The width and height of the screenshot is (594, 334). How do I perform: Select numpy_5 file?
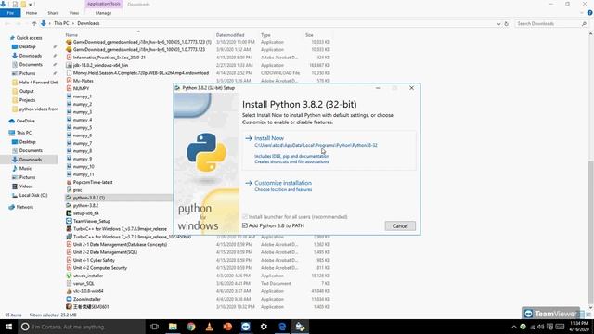[83, 128]
